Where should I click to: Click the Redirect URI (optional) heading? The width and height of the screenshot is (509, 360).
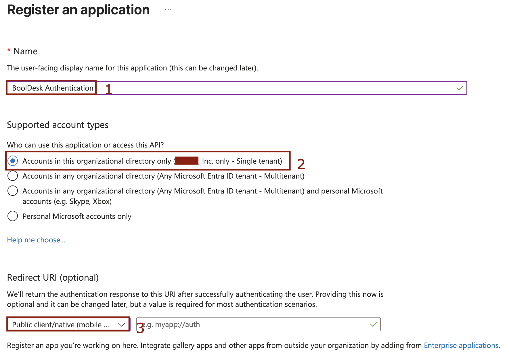tap(53, 277)
